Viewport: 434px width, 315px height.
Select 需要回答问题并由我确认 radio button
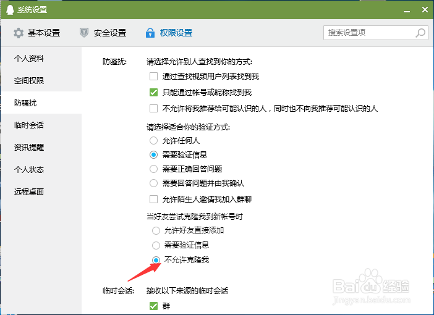click(153, 183)
